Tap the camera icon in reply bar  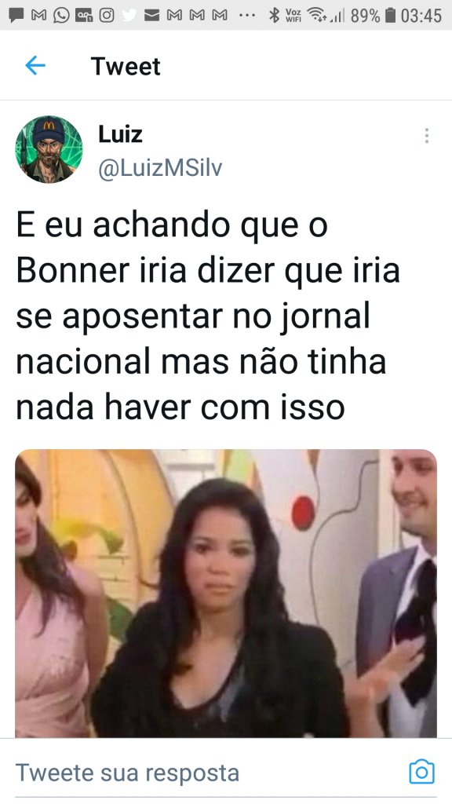421,772
